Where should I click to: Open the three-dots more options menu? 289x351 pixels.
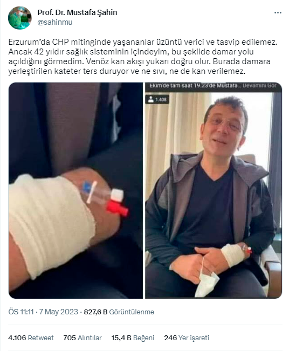pos(278,13)
